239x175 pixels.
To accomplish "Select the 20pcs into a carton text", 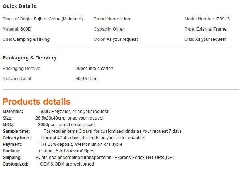I will [94, 69].
